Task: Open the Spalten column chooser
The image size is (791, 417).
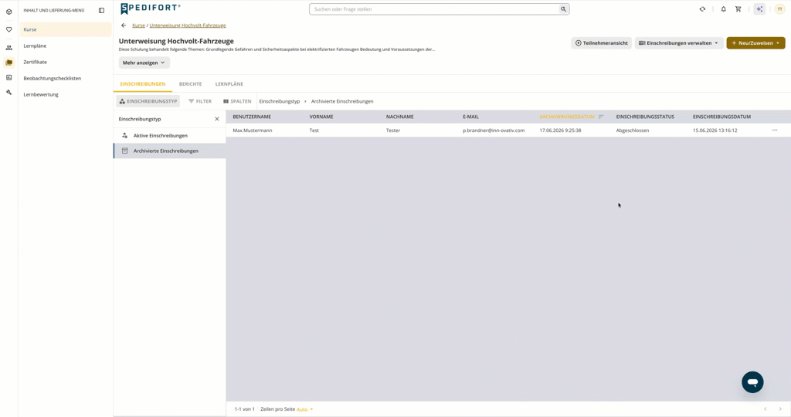Action: pos(237,101)
